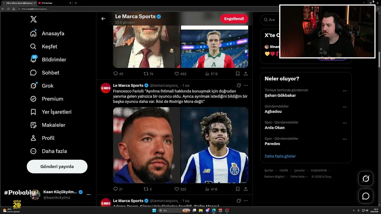Open more options for Arda Okan trend

tap(345, 123)
